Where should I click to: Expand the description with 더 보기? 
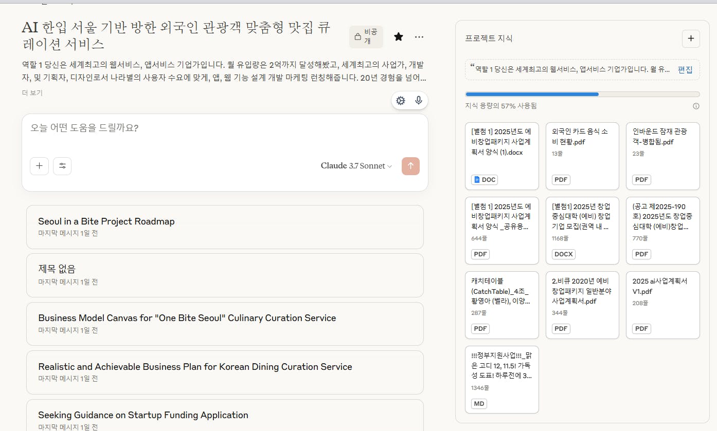[x=32, y=93]
